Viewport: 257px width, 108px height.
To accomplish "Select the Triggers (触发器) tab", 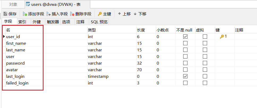I will tap(53, 22).
